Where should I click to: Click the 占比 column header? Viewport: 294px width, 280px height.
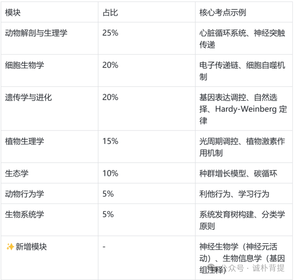pos(110,13)
